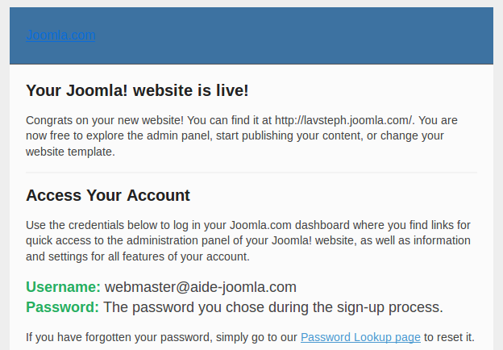Click the green 'Password:' label
Screen dimensions: 503x350
pyautogui.click(x=62, y=307)
